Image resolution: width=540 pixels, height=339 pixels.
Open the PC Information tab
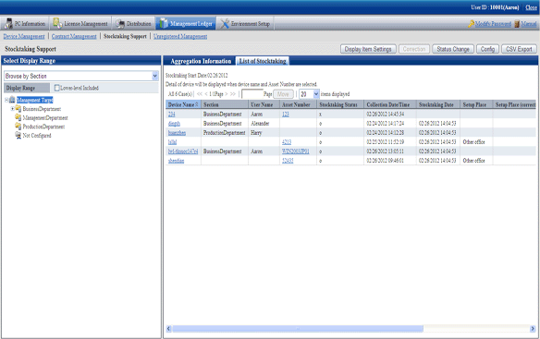[x=25, y=23]
